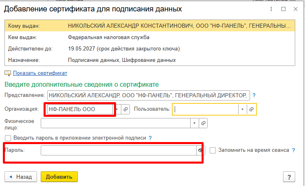Open the dialog's three-dot more menu
This screenshot has height=186, width=305.
(271, 9)
